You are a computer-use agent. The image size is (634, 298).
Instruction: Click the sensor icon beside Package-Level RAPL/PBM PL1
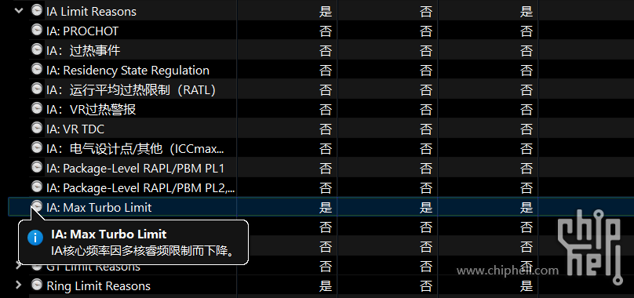pos(37,168)
